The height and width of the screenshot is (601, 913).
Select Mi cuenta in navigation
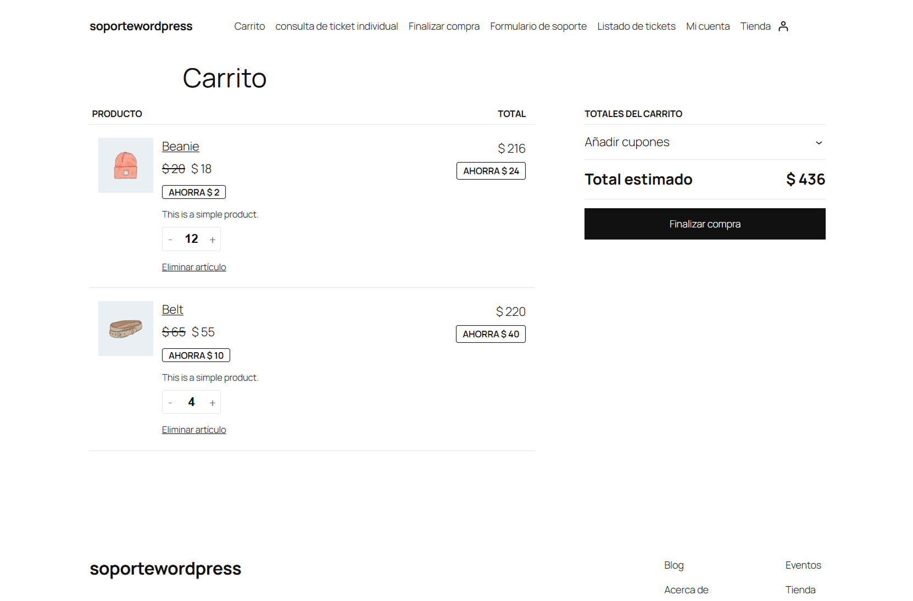click(708, 26)
